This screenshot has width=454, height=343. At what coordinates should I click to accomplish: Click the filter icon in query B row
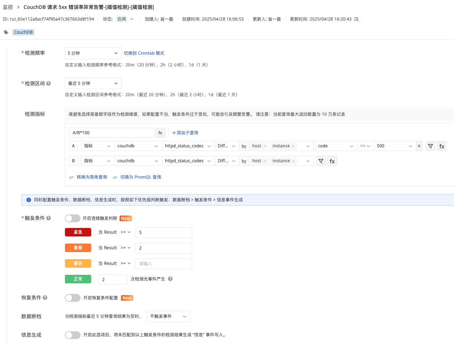pyautogui.click(x=321, y=161)
